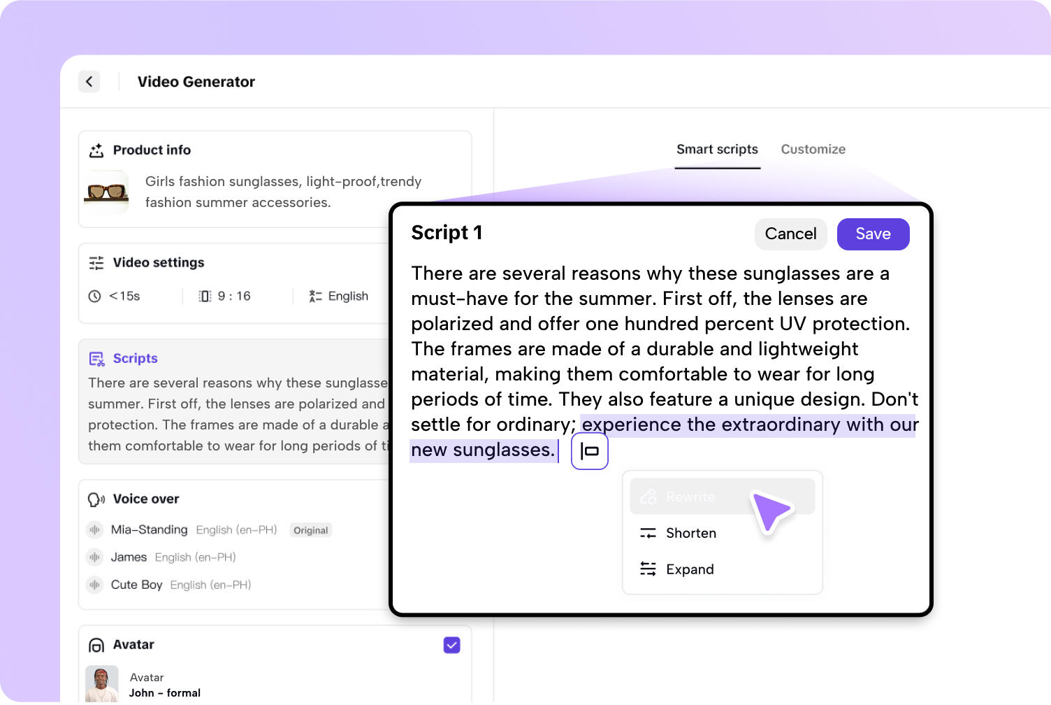Click the Product info sparkle icon
The width and height of the screenshot is (1051, 705).
tap(96, 150)
